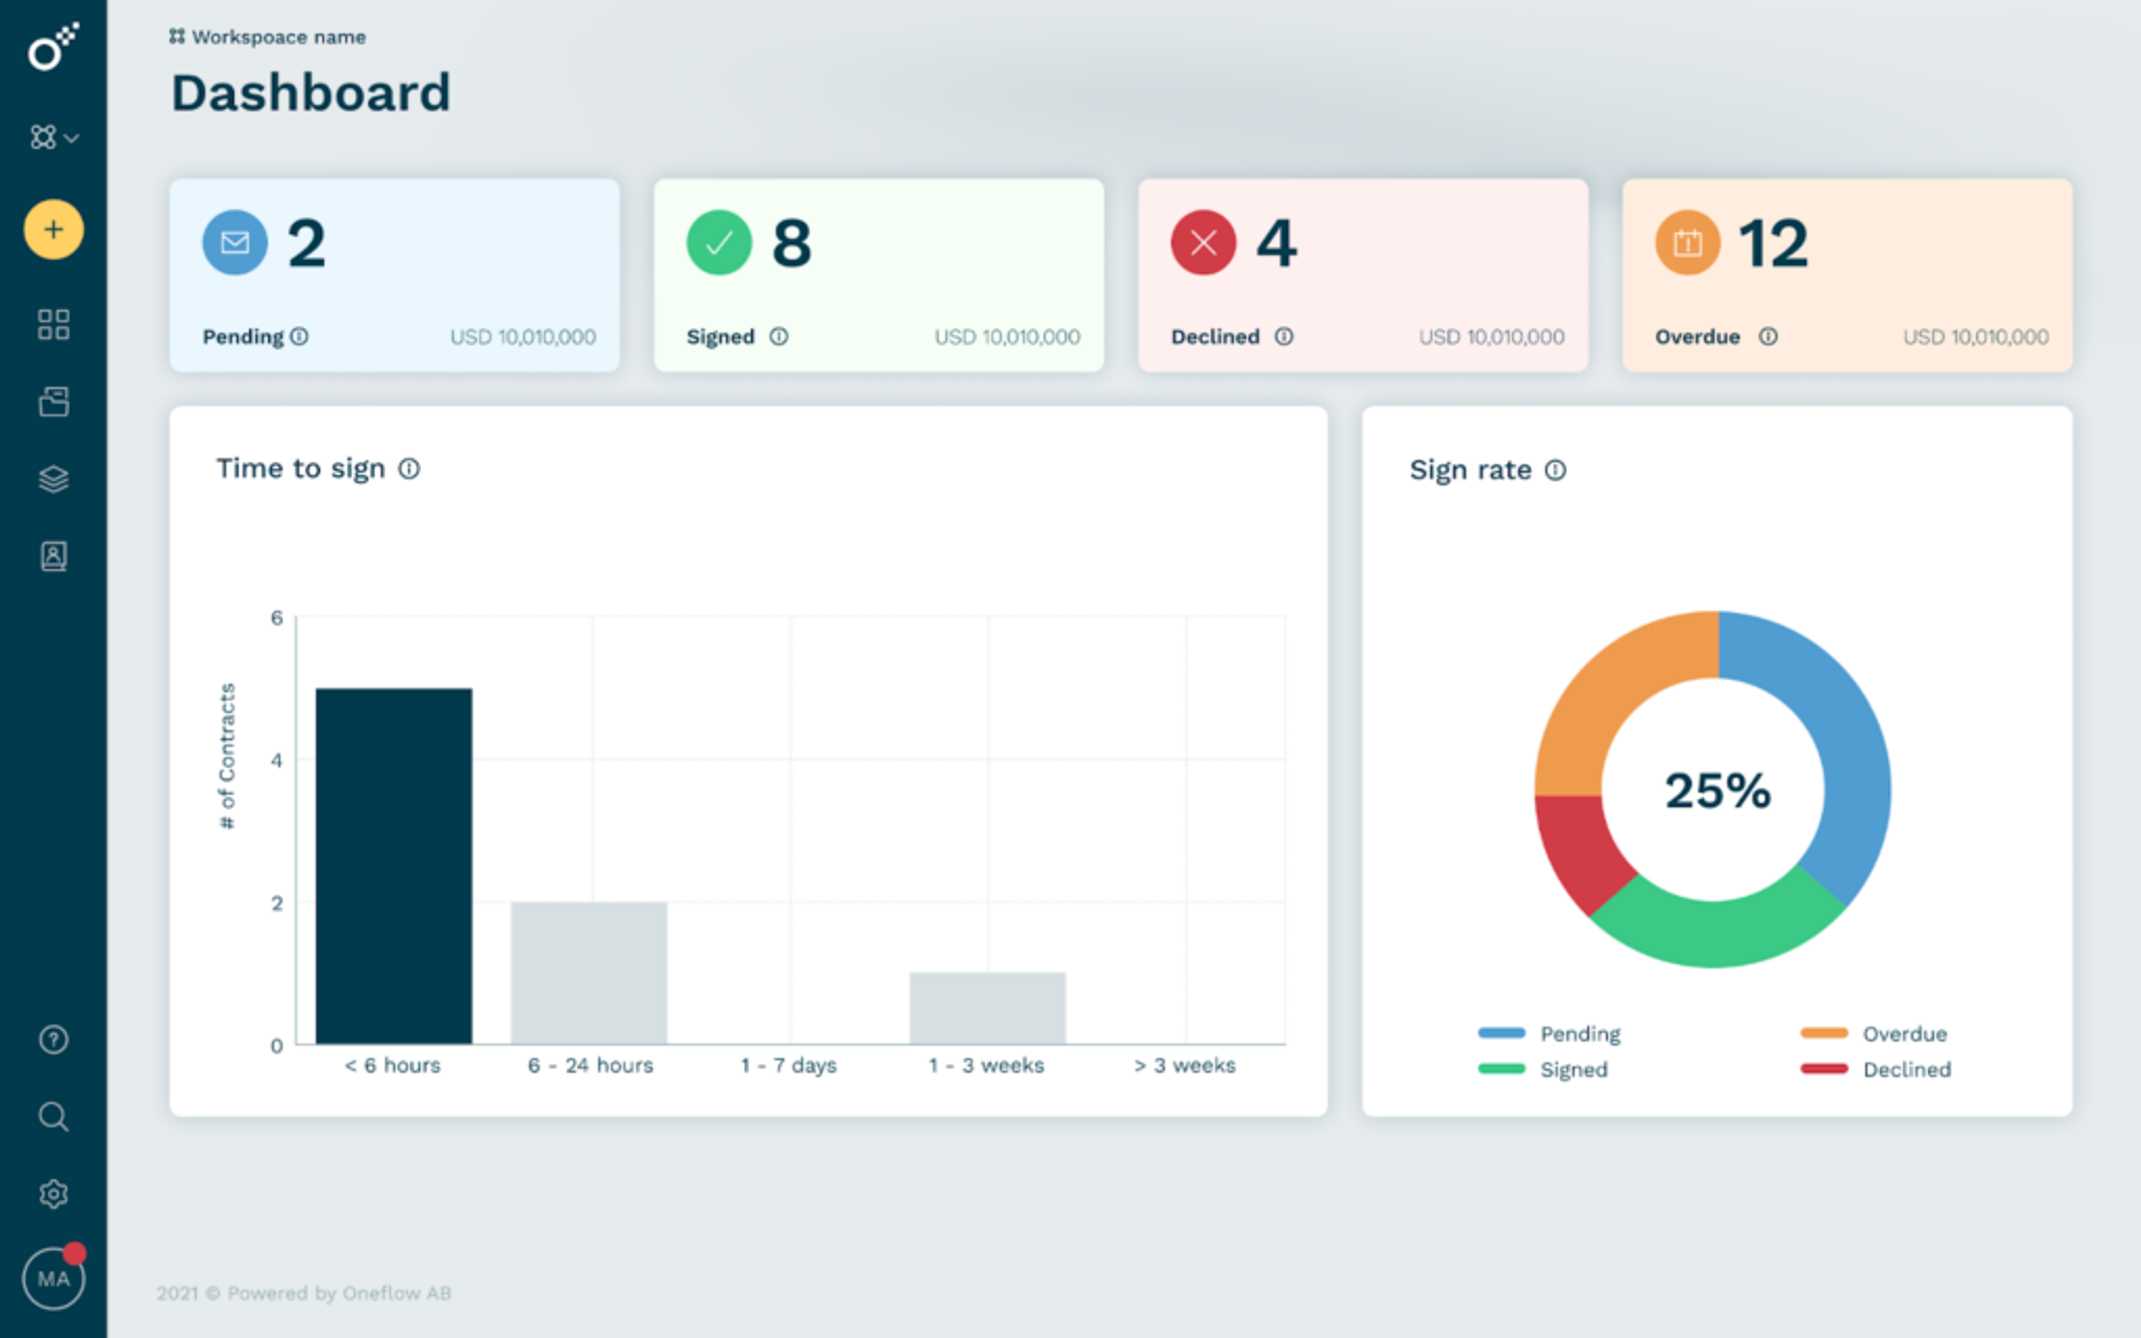Open the dashboard grid icon in sidebar
The width and height of the screenshot is (2141, 1338).
tap(53, 325)
